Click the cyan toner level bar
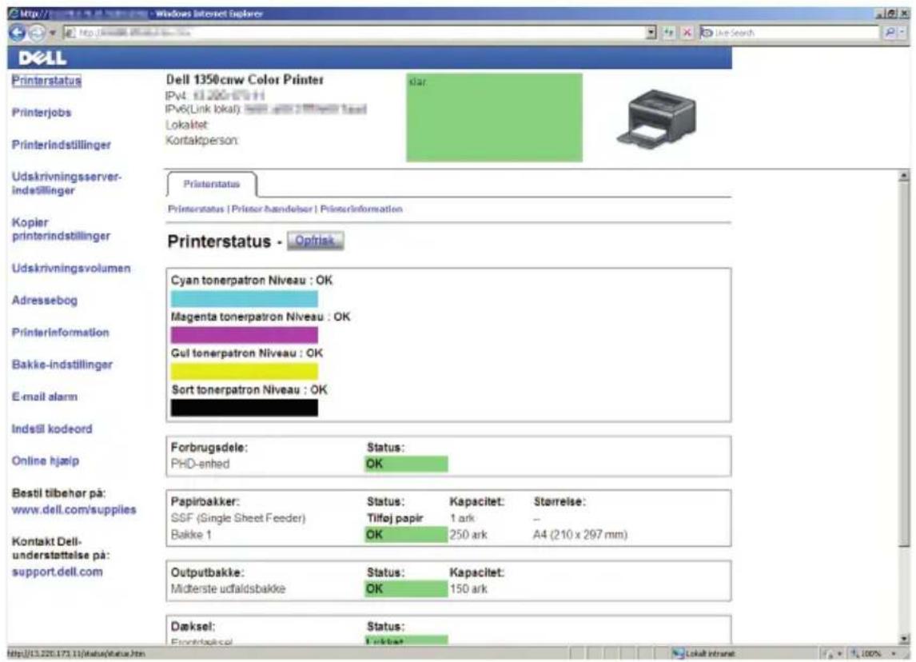Image resolution: width=916 pixels, height=662 pixels. 245,298
